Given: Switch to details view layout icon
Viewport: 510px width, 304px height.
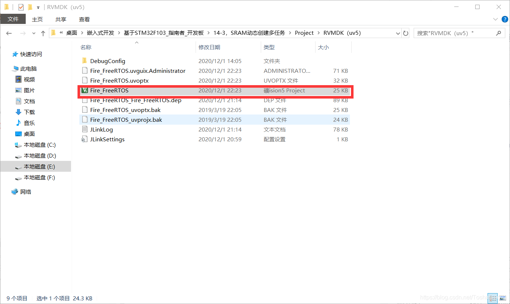Looking at the screenshot, I should tap(492, 298).
